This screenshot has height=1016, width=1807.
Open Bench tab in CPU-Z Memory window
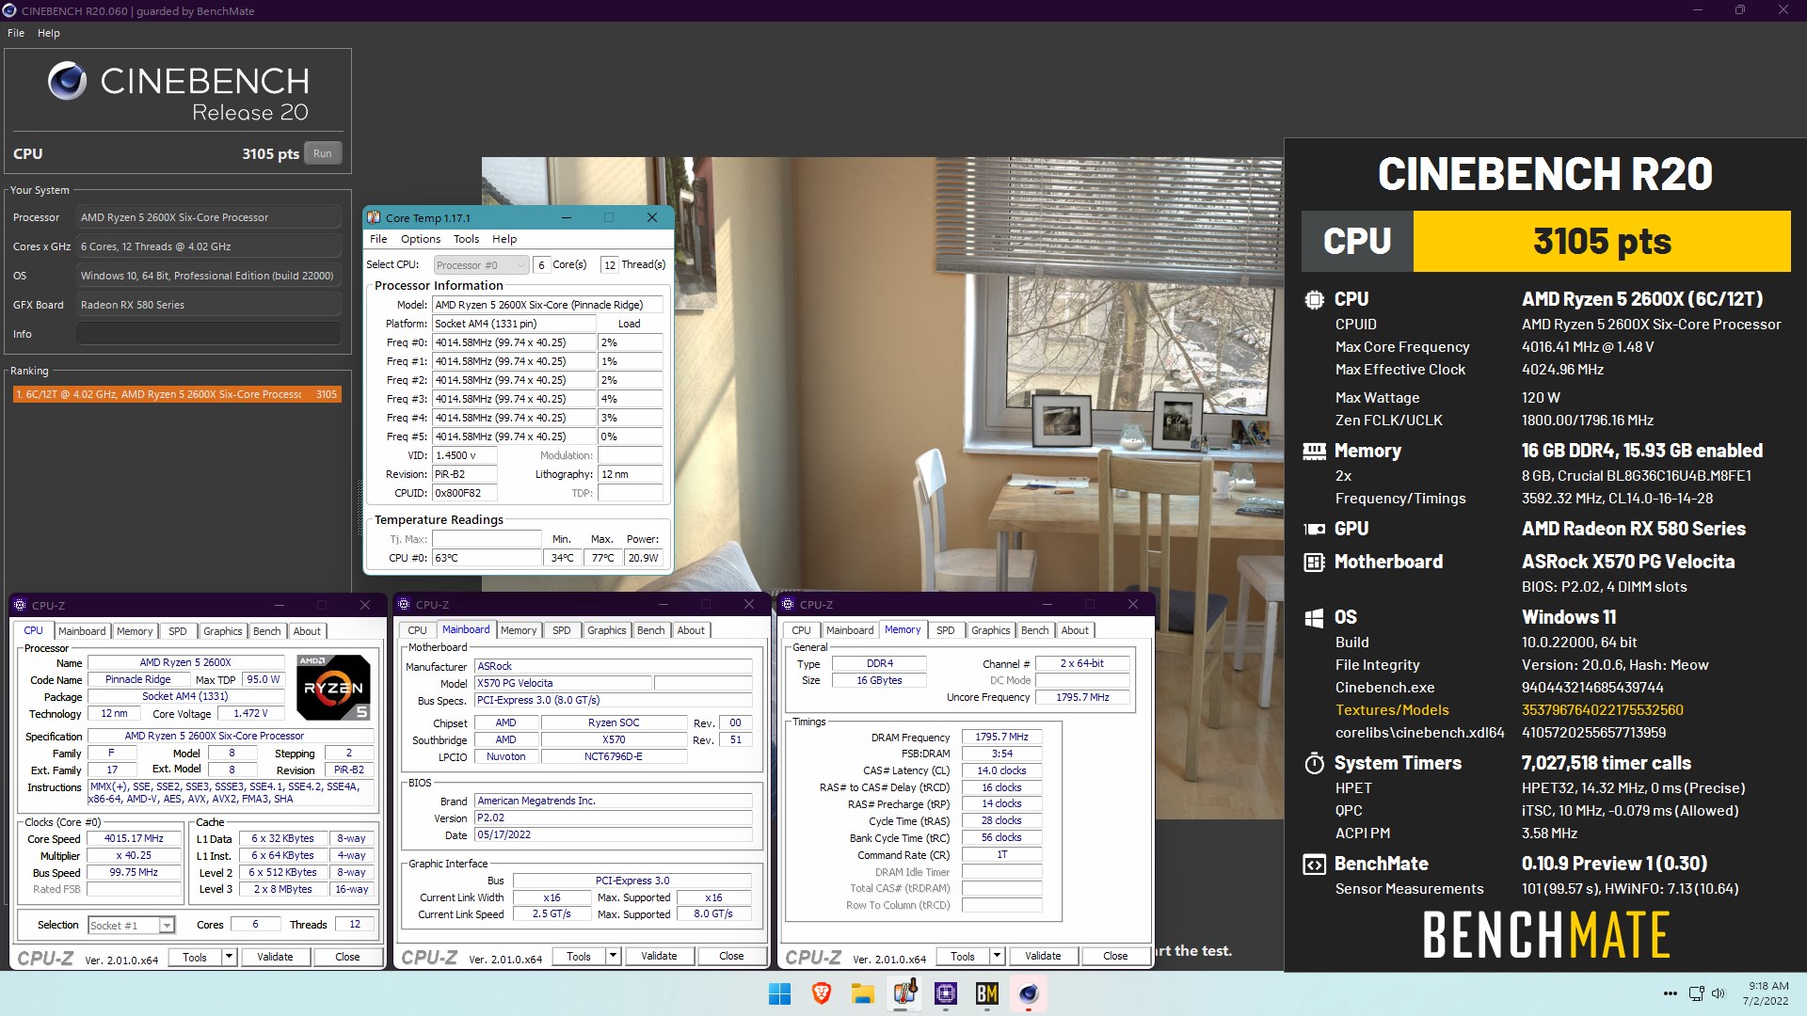click(x=1034, y=630)
